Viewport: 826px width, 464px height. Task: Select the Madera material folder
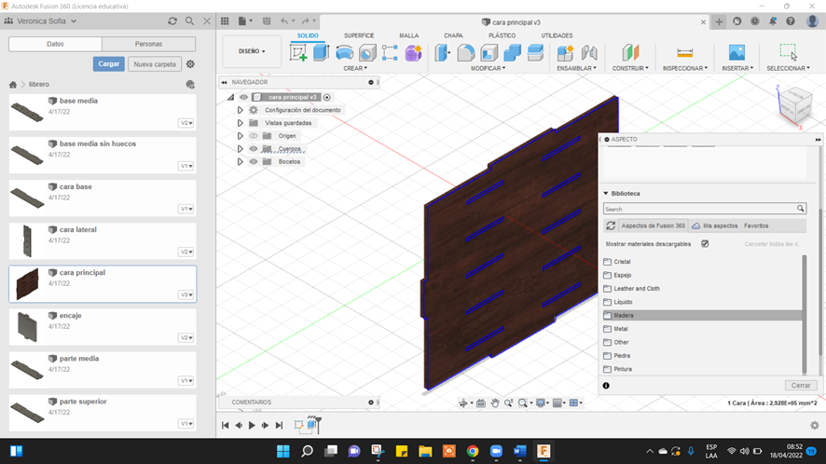623,316
